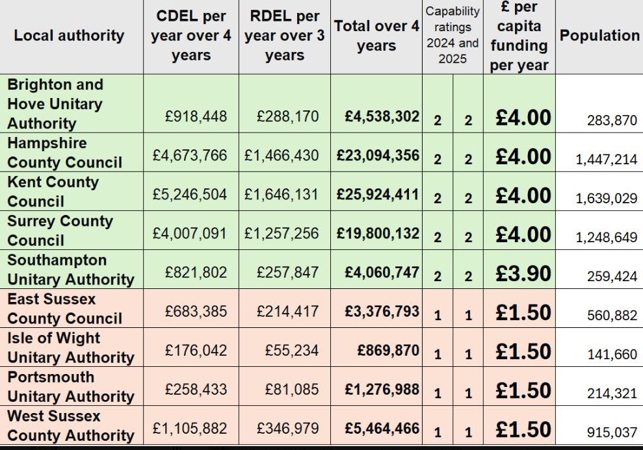Click East Sussex's £1.50 per capita cell

point(523,312)
